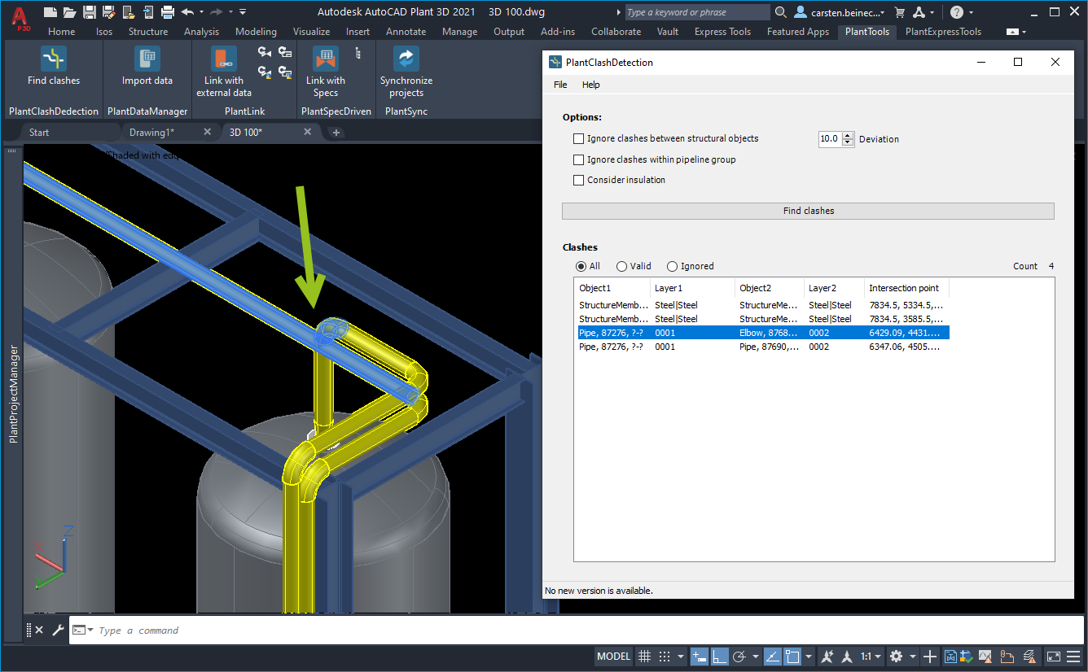Viewport: 1088px width, 672px height.
Task: Open the Start tab
Action: tap(39, 132)
